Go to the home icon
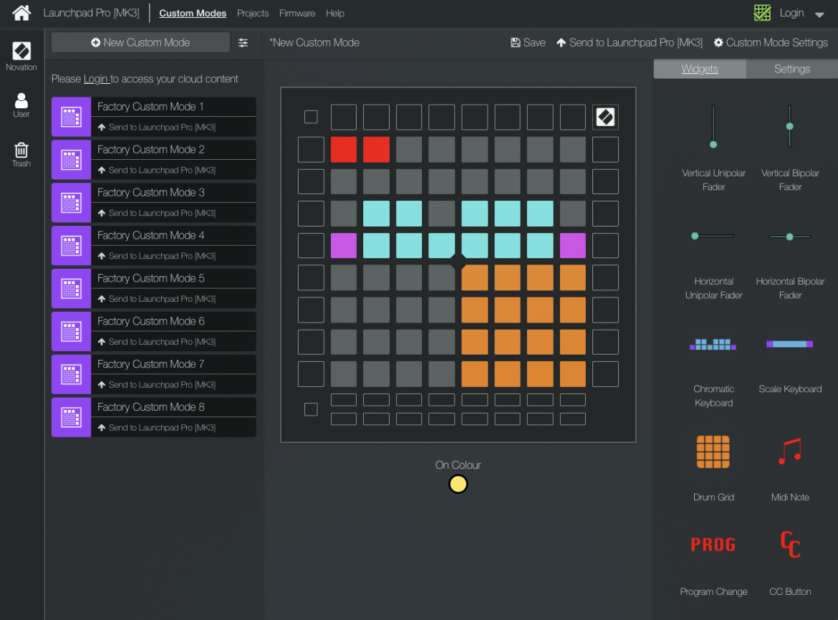Screen dimensions: 838x620 click(x=21, y=13)
